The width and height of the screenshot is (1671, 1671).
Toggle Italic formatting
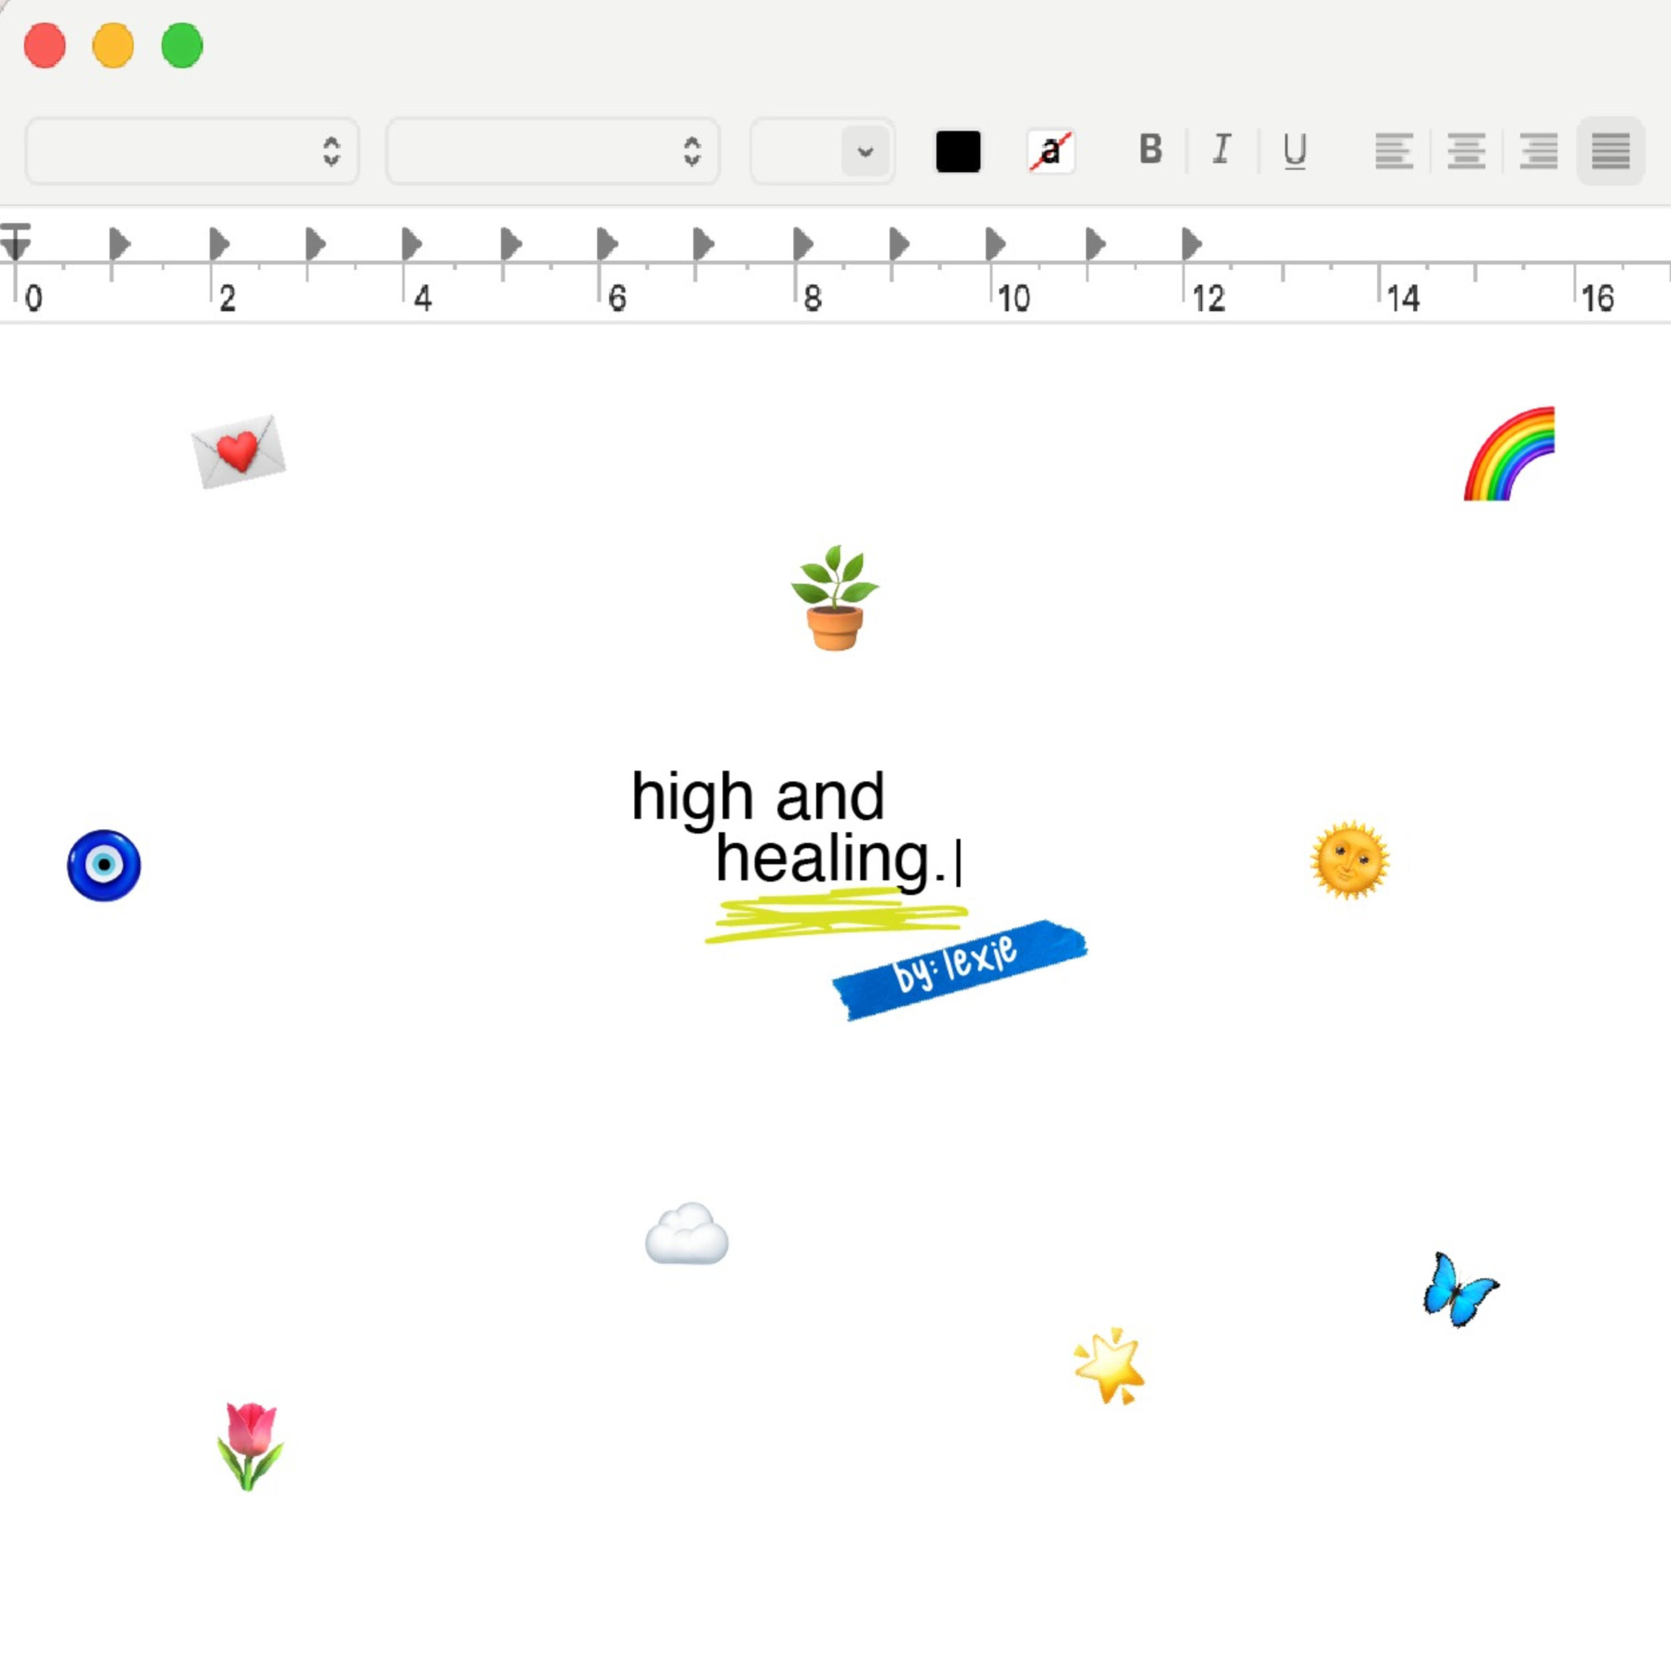(x=1222, y=150)
